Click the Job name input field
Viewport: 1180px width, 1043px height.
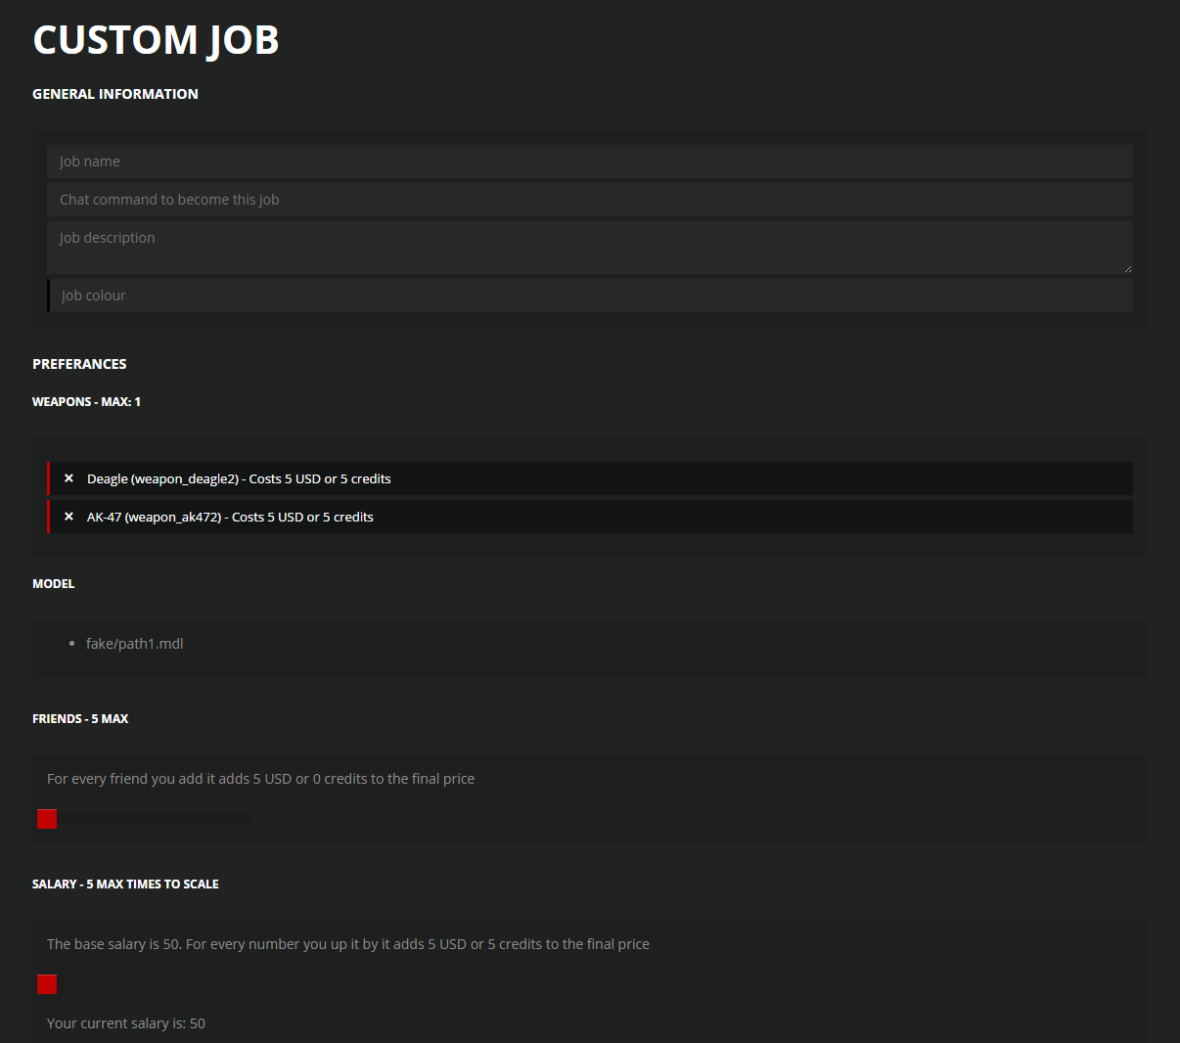(589, 161)
